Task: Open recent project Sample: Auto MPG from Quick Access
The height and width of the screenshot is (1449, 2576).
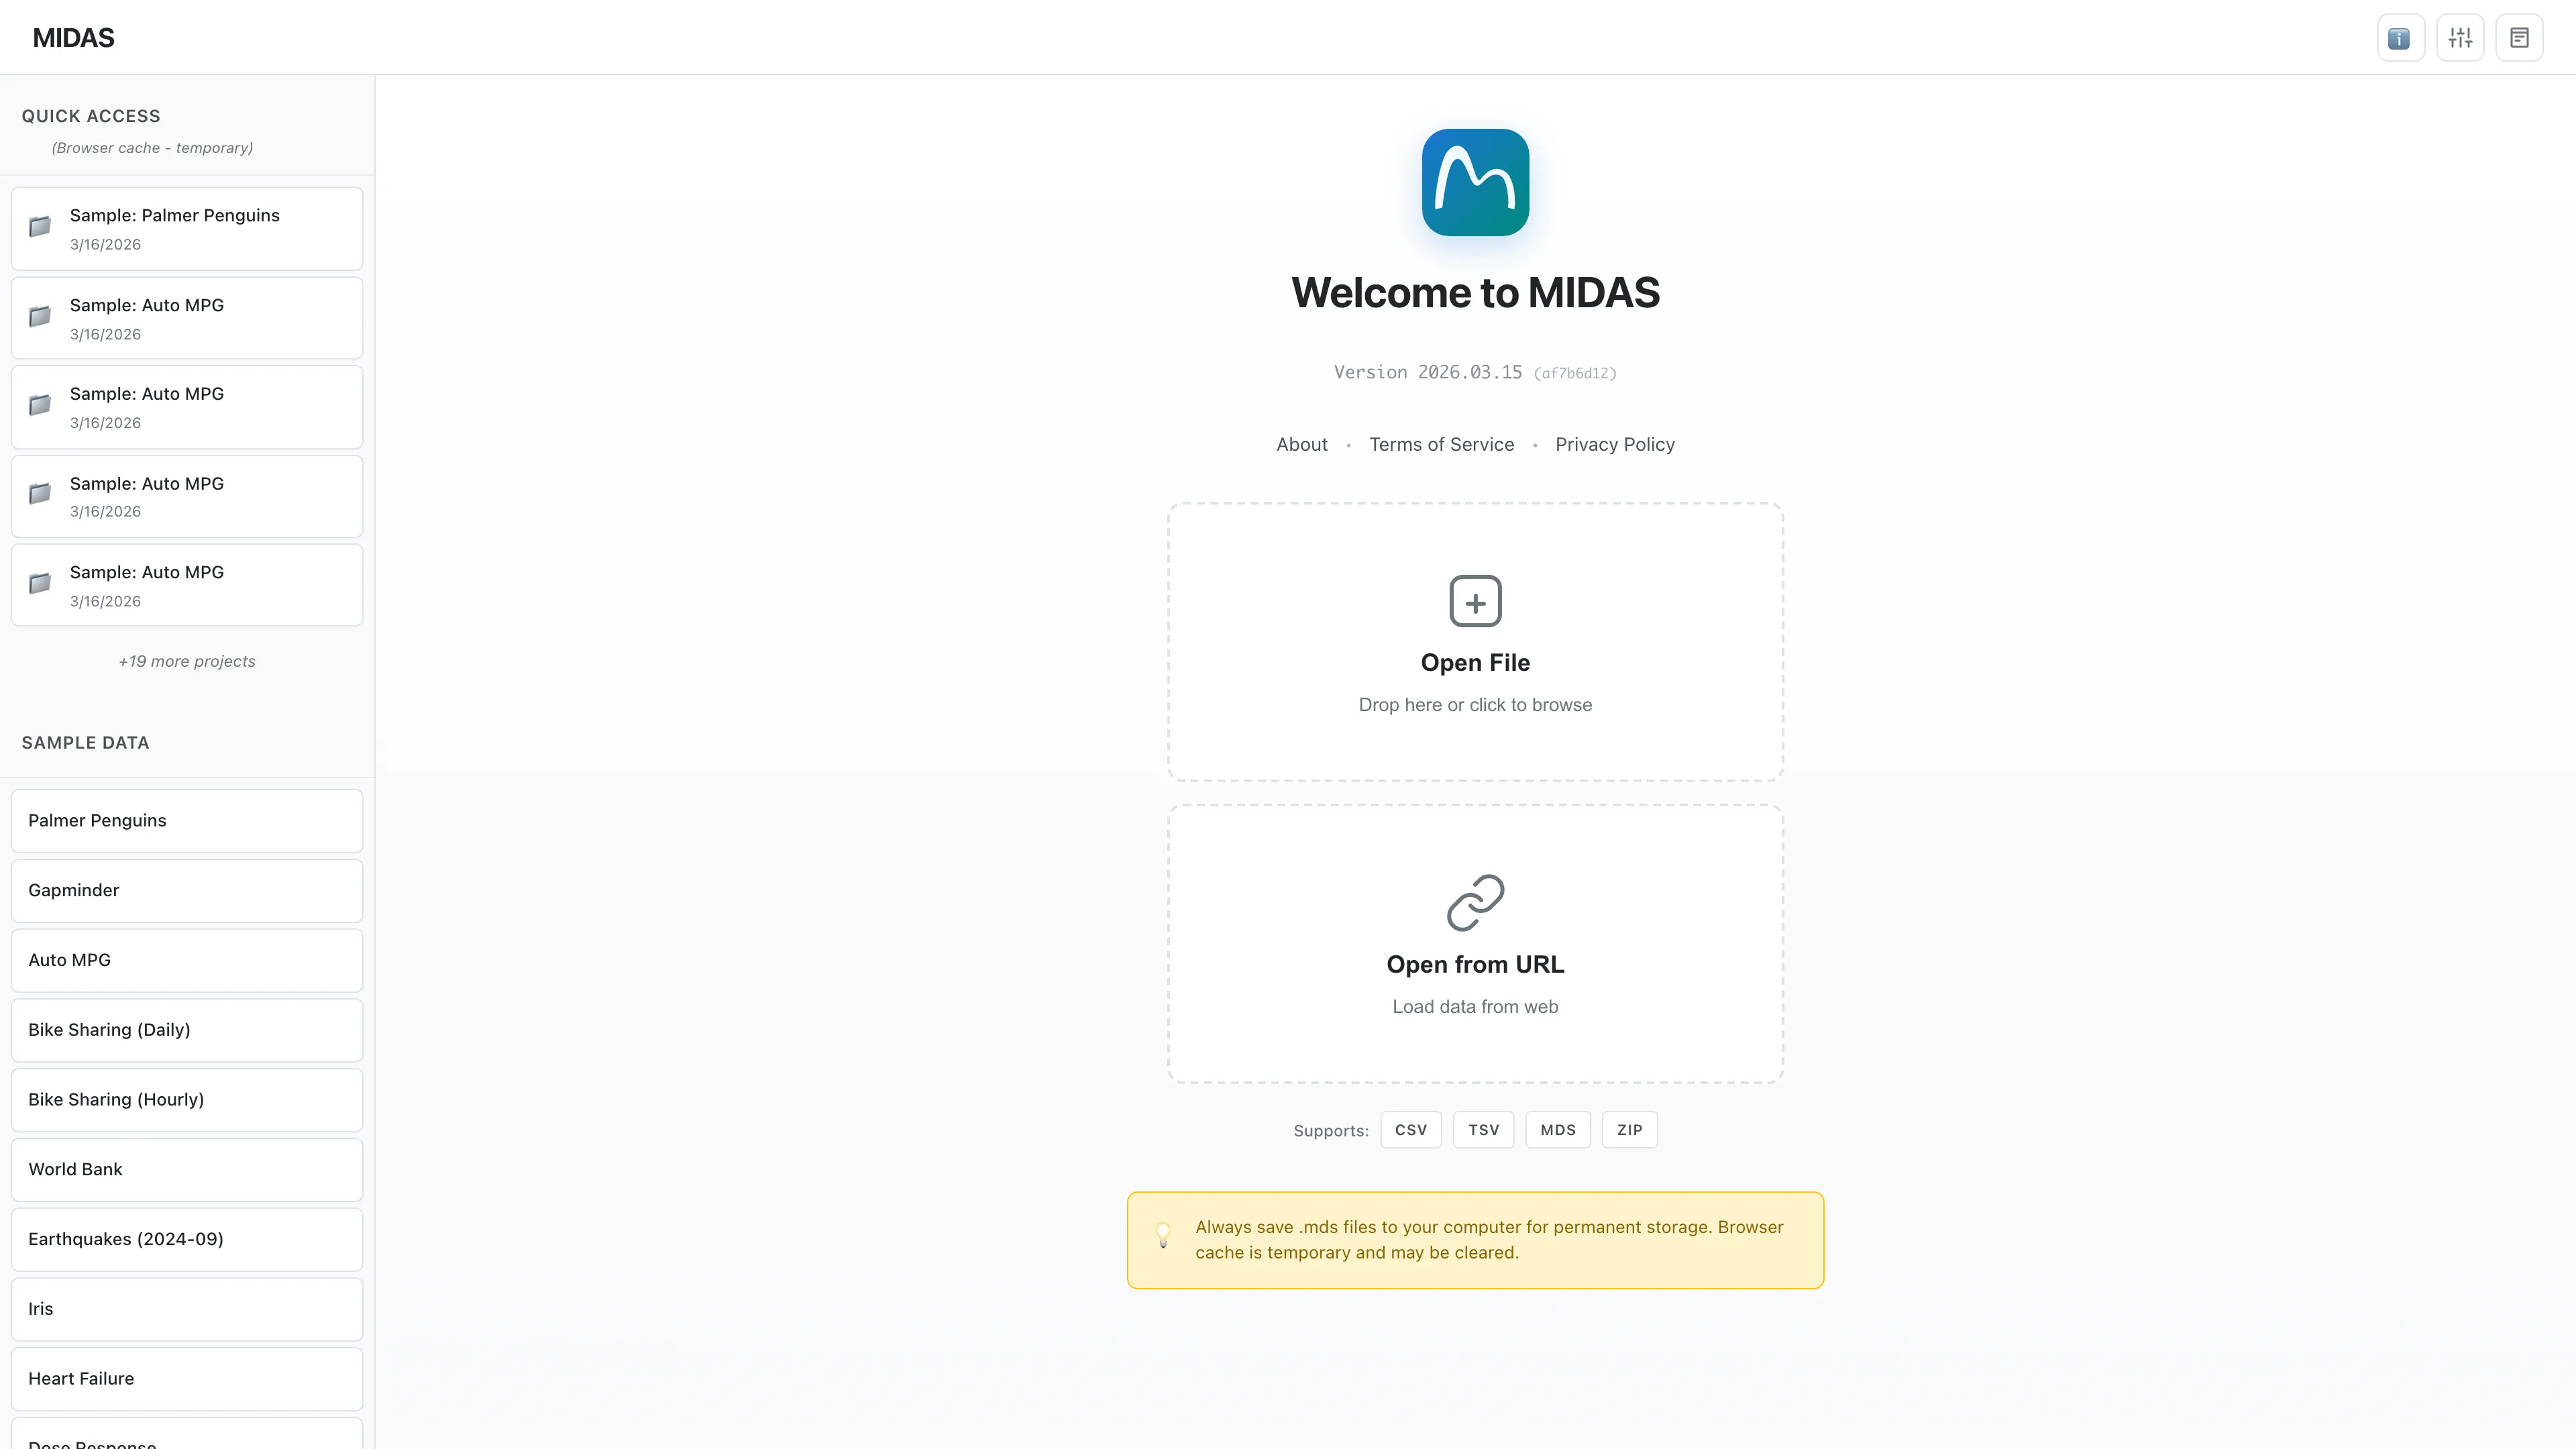Action: (186, 317)
